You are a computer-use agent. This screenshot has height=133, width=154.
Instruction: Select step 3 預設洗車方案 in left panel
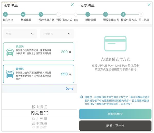click(41, 14)
